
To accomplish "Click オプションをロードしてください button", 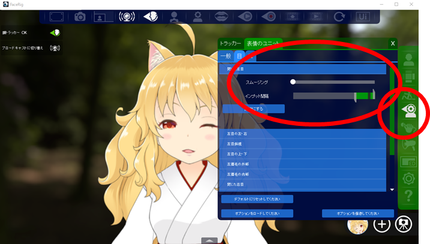I will pos(257,213).
